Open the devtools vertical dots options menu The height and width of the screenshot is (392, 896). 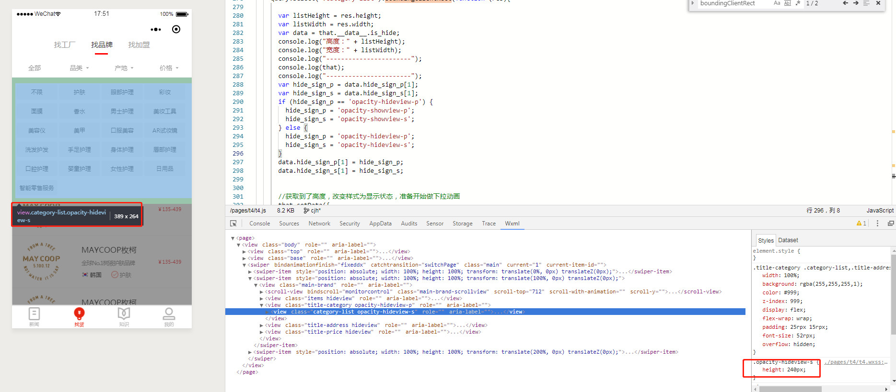pos(877,224)
